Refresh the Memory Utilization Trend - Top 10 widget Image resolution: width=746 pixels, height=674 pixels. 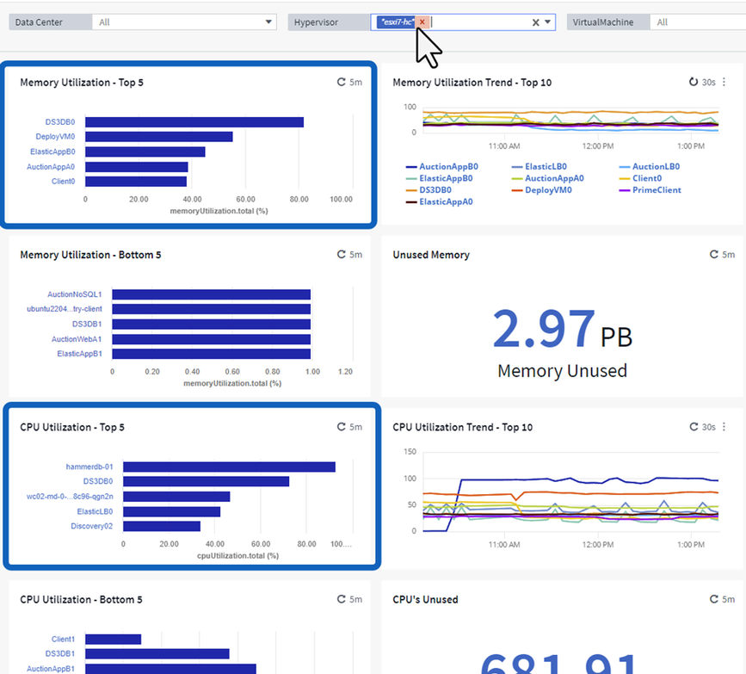click(x=694, y=82)
